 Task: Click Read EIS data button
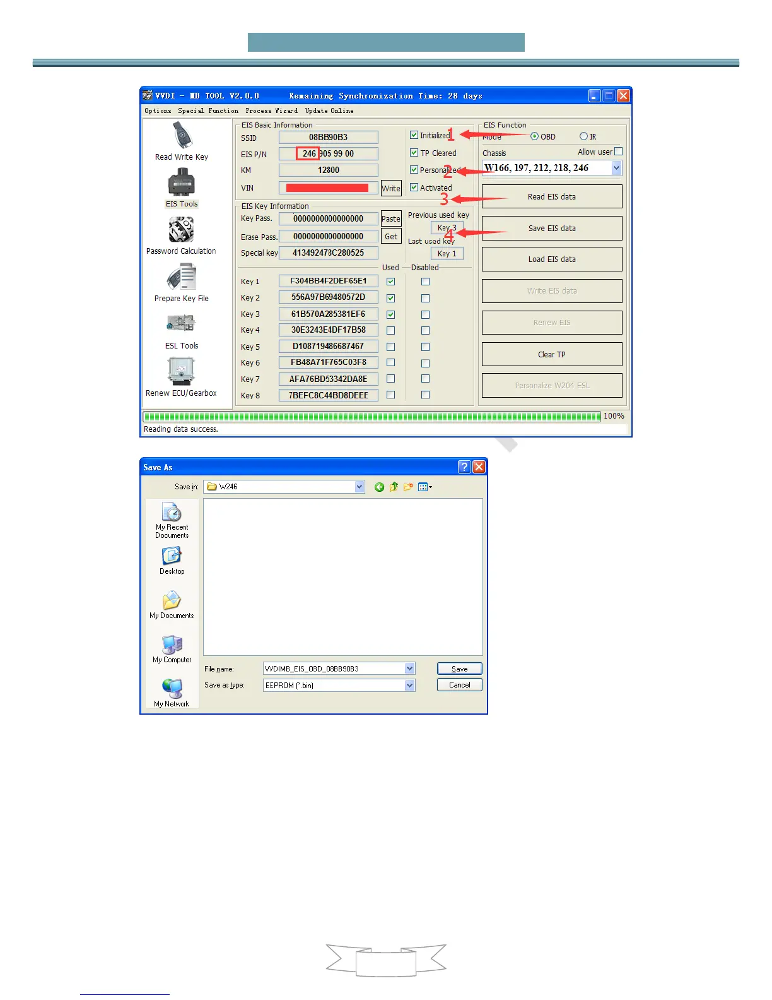coord(552,196)
